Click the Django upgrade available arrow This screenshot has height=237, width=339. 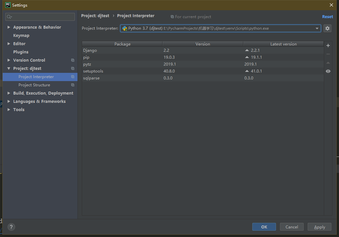click(x=247, y=50)
